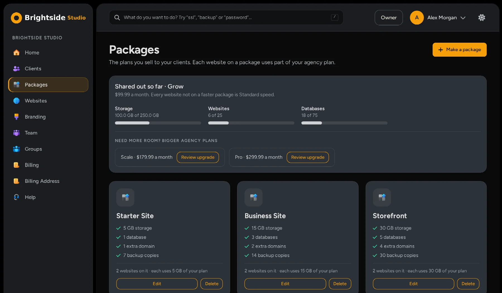Screen dimensions: 502x293
Task: Click the Databases usage progress bar
Action: tap(344, 123)
